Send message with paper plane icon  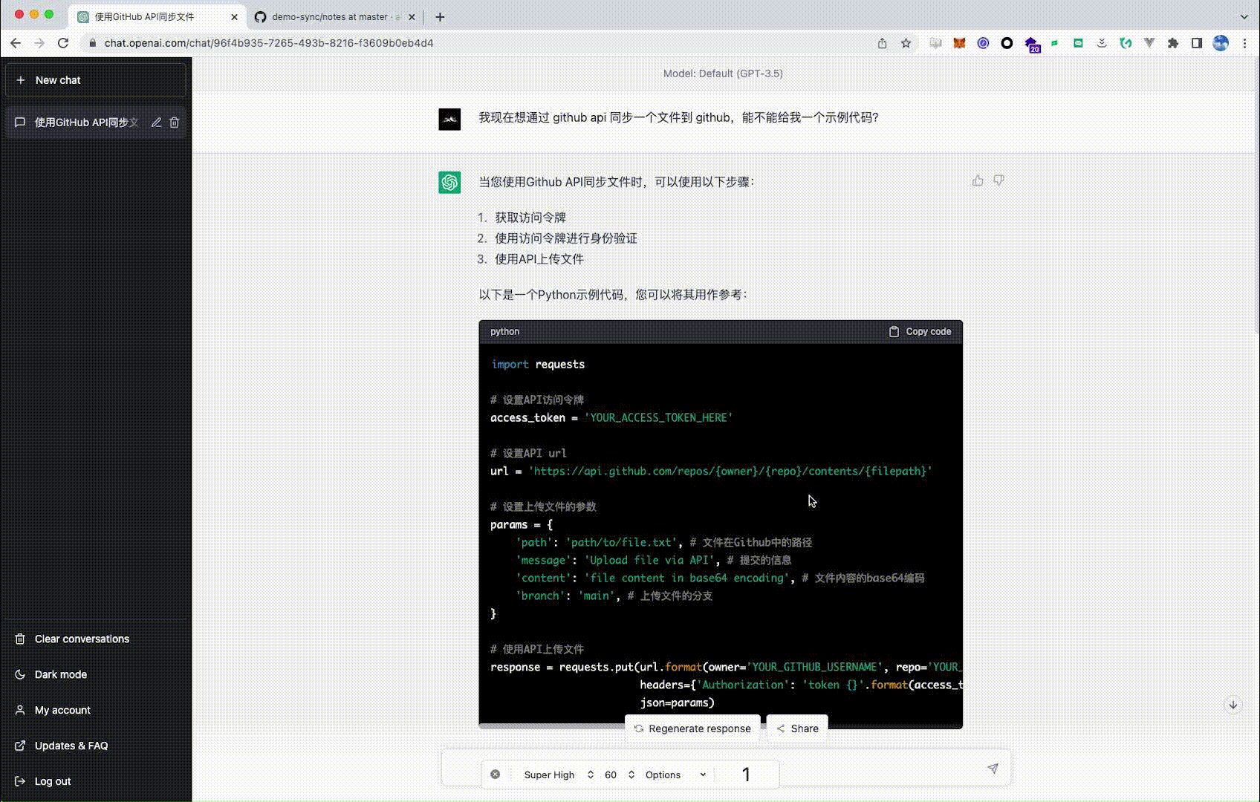[993, 769]
